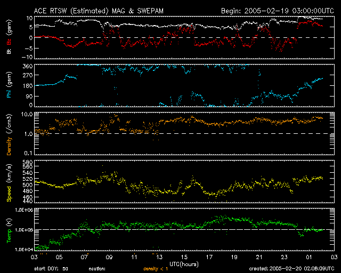Click the '11' hour label on the time axis

click(134, 257)
